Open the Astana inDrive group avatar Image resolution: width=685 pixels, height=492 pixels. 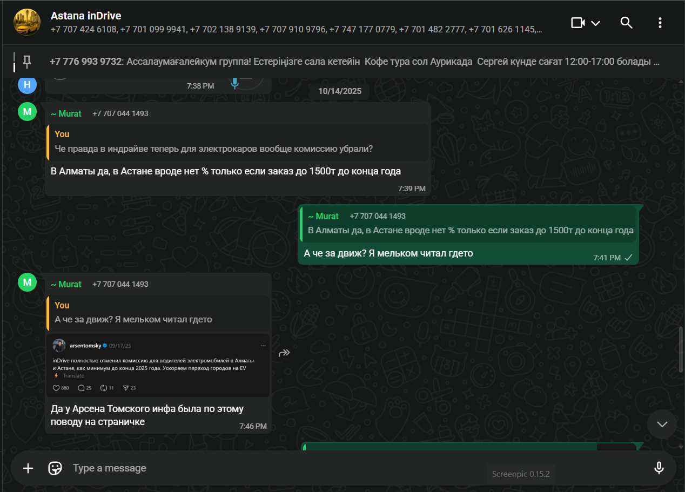pyautogui.click(x=26, y=23)
